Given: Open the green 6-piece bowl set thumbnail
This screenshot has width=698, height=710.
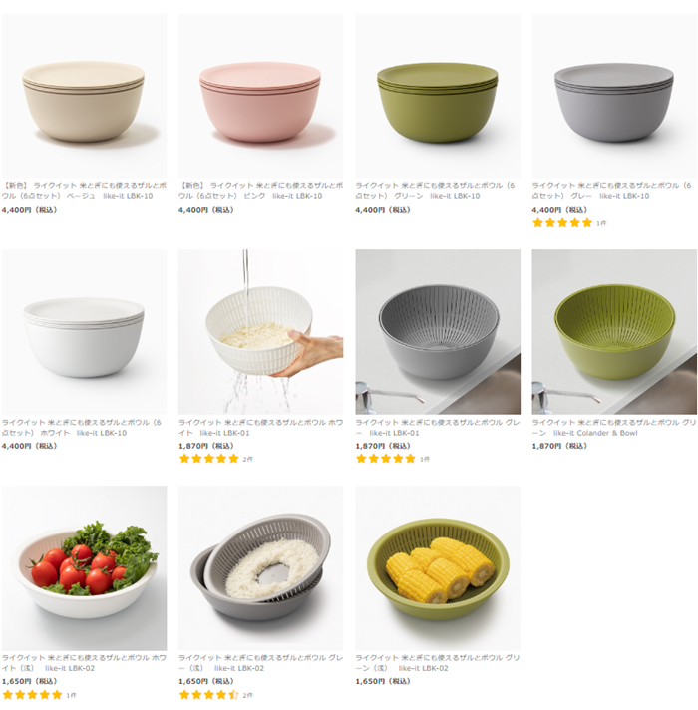Looking at the screenshot, I should click(x=438, y=97).
